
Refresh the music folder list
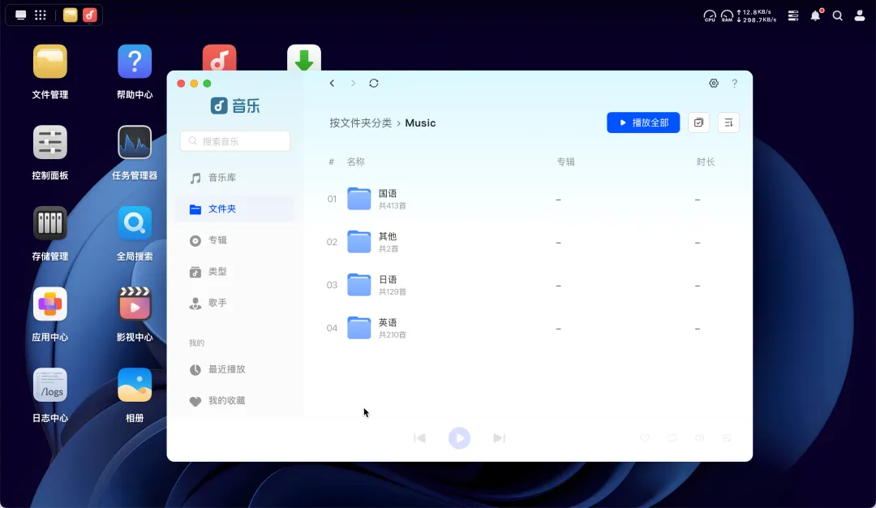tap(374, 84)
